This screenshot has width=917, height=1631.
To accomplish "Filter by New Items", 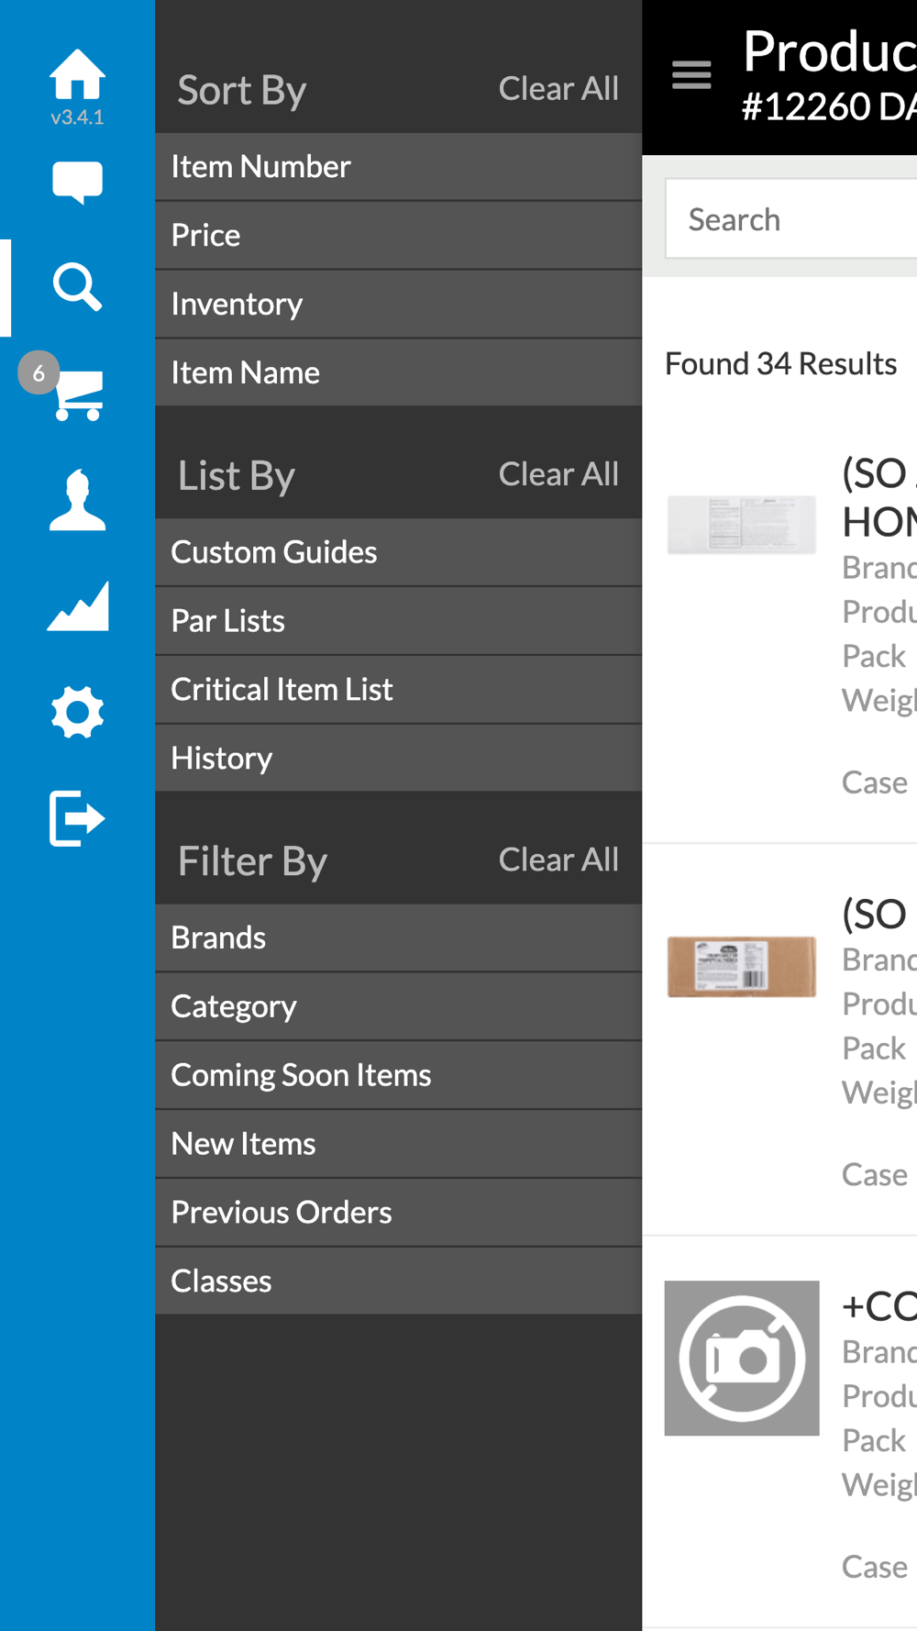I will 398,1144.
